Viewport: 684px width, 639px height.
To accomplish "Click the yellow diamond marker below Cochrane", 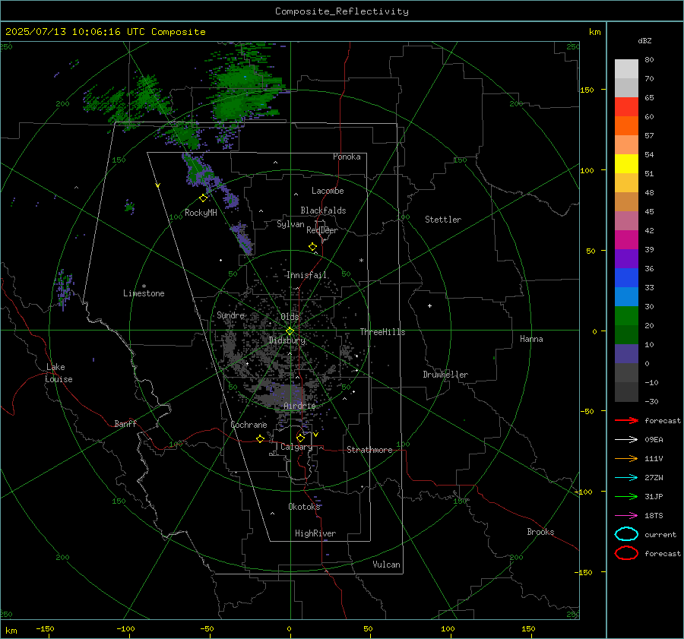I will pos(260,438).
